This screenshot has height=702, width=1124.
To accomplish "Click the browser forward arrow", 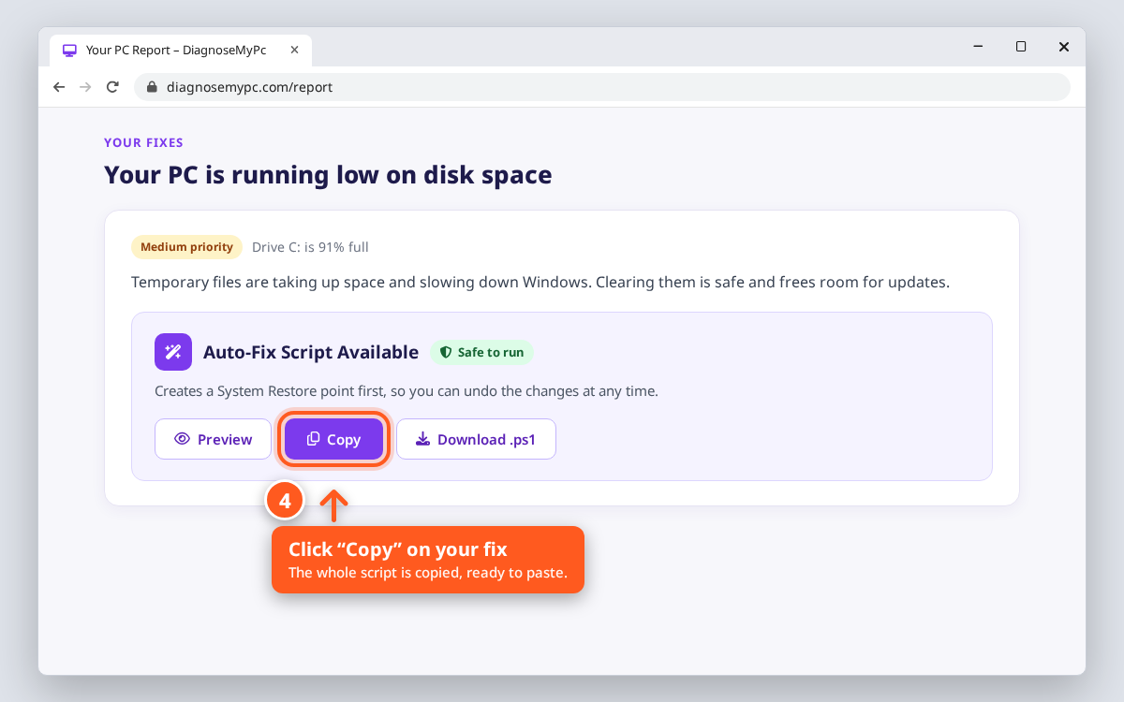I will tap(85, 87).
